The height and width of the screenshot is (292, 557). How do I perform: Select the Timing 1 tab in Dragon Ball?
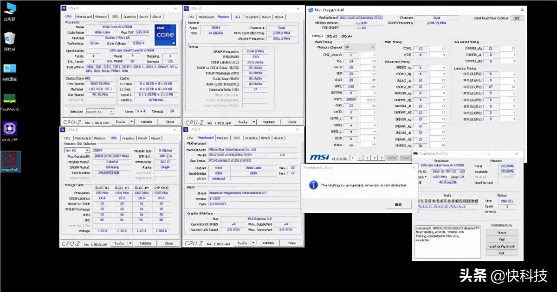pyautogui.click(x=317, y=36)
